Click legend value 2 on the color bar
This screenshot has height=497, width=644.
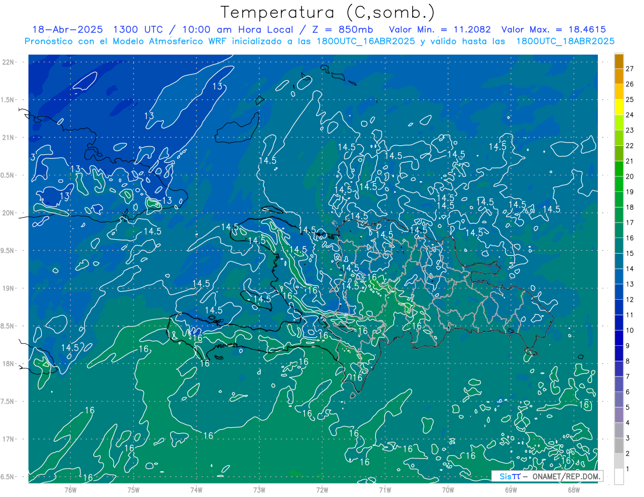pos(628,454)
